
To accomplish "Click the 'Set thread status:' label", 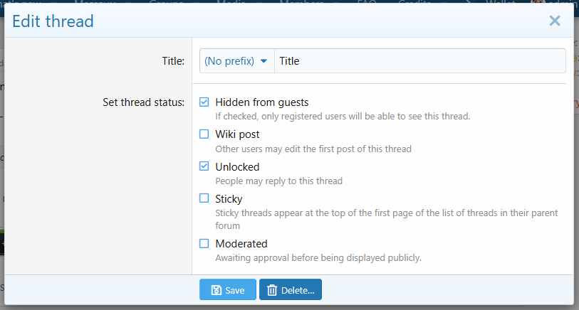I will pyautogui.click(x=144, y=102).
